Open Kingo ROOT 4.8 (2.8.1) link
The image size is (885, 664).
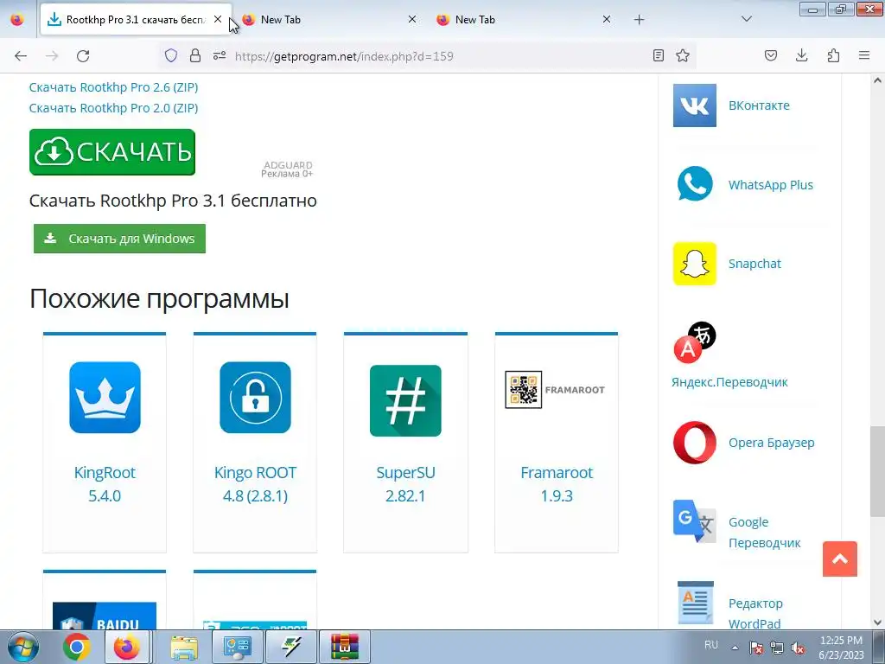tap(255, 484)
